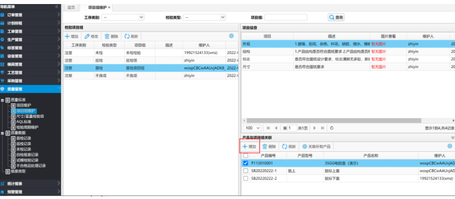The width and height of the screenshot is (455, 199).
Task: Go to last page pagination icon
Action: [322, 128]
